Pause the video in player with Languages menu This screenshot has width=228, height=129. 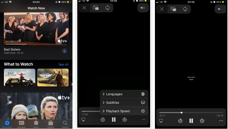(x=114, y=120)
